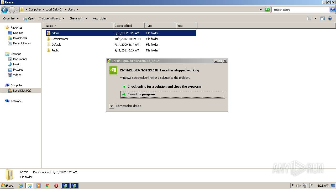
Task: Expand View problem details arrow
Action: point(112,106)
